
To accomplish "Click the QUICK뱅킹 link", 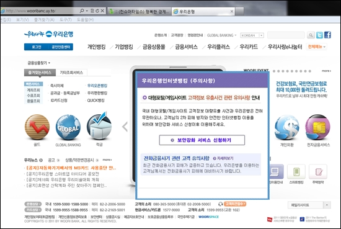I will (95, 101).
